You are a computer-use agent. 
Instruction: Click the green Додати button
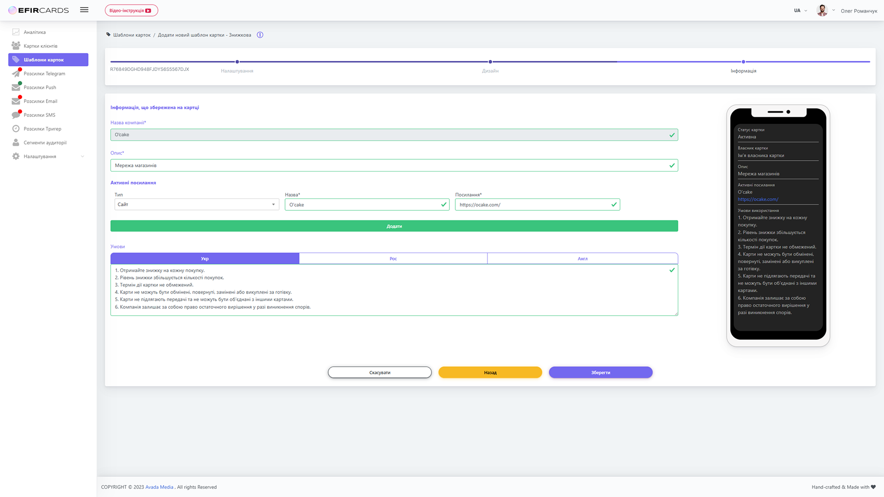click(x=394, y=226)
